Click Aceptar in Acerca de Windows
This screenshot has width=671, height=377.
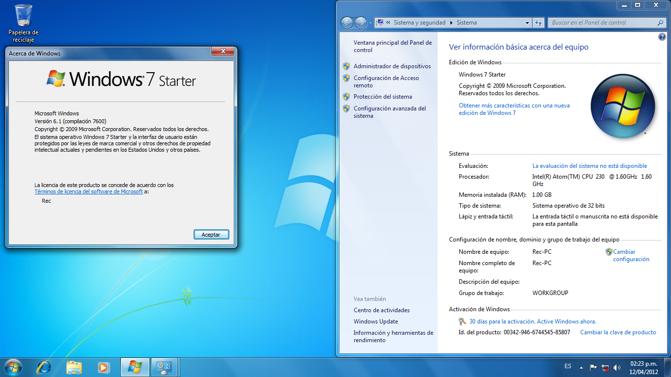(211, 235)
